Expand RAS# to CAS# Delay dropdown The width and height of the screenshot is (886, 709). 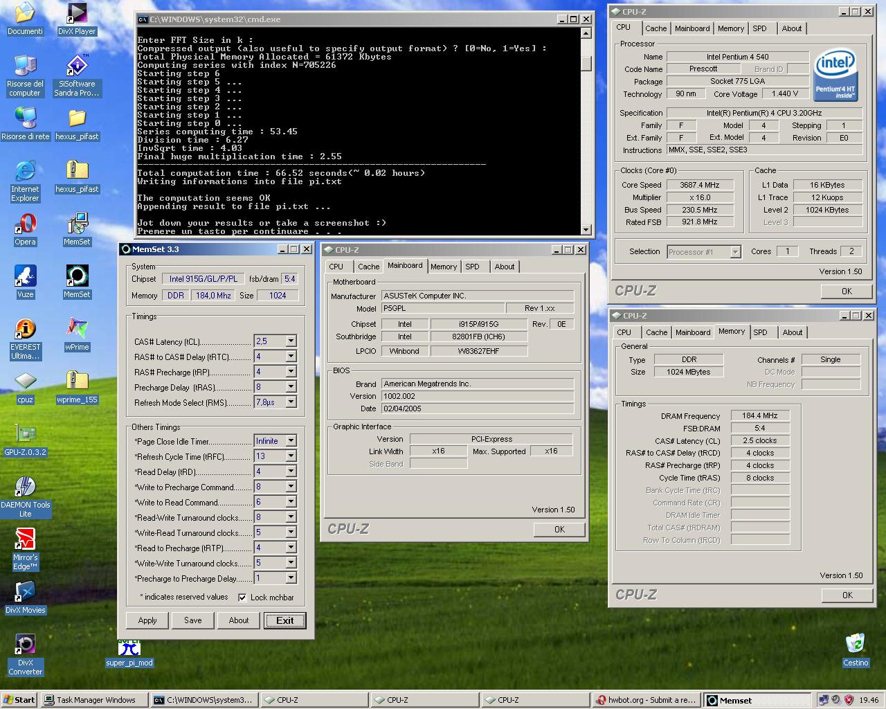(291, 356)
